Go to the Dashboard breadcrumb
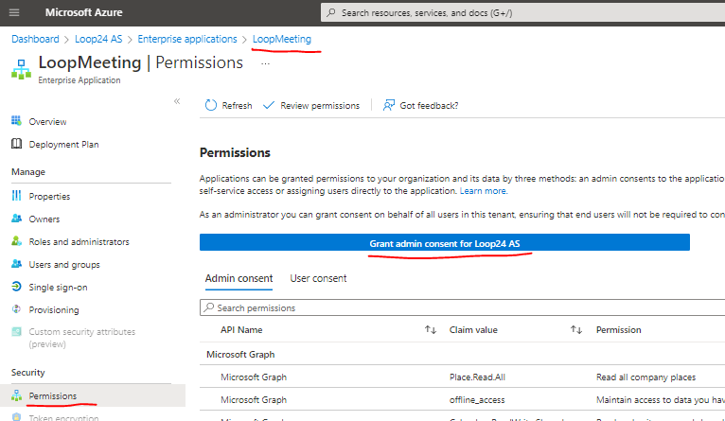 tap(35, 40)
